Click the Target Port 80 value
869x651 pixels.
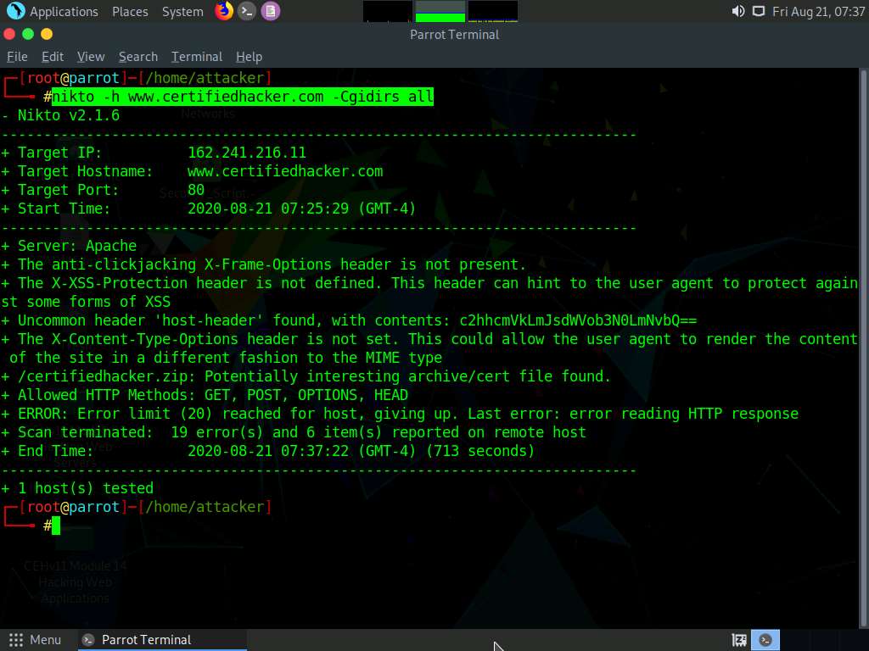coord(196,190)
